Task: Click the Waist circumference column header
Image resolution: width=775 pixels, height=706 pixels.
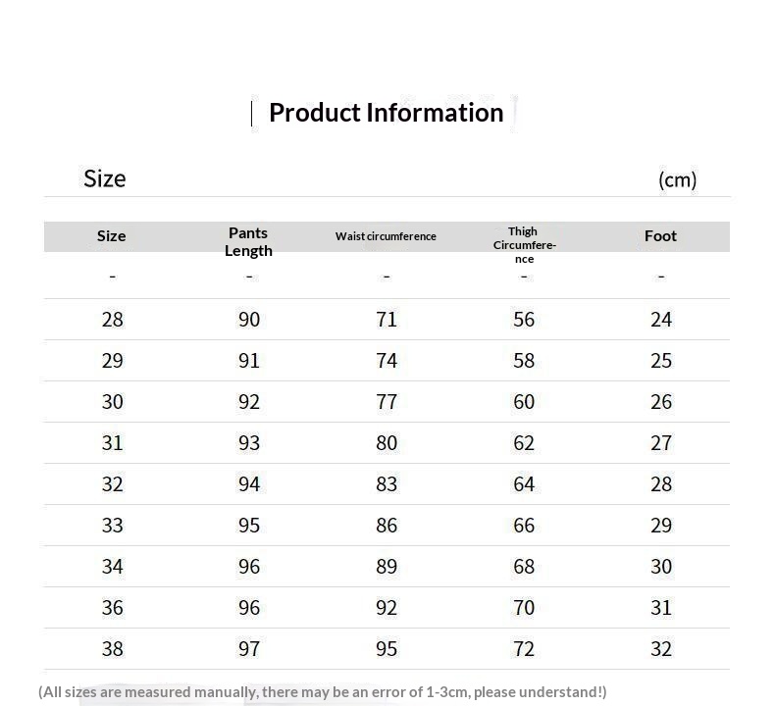Action: point(386,236)
